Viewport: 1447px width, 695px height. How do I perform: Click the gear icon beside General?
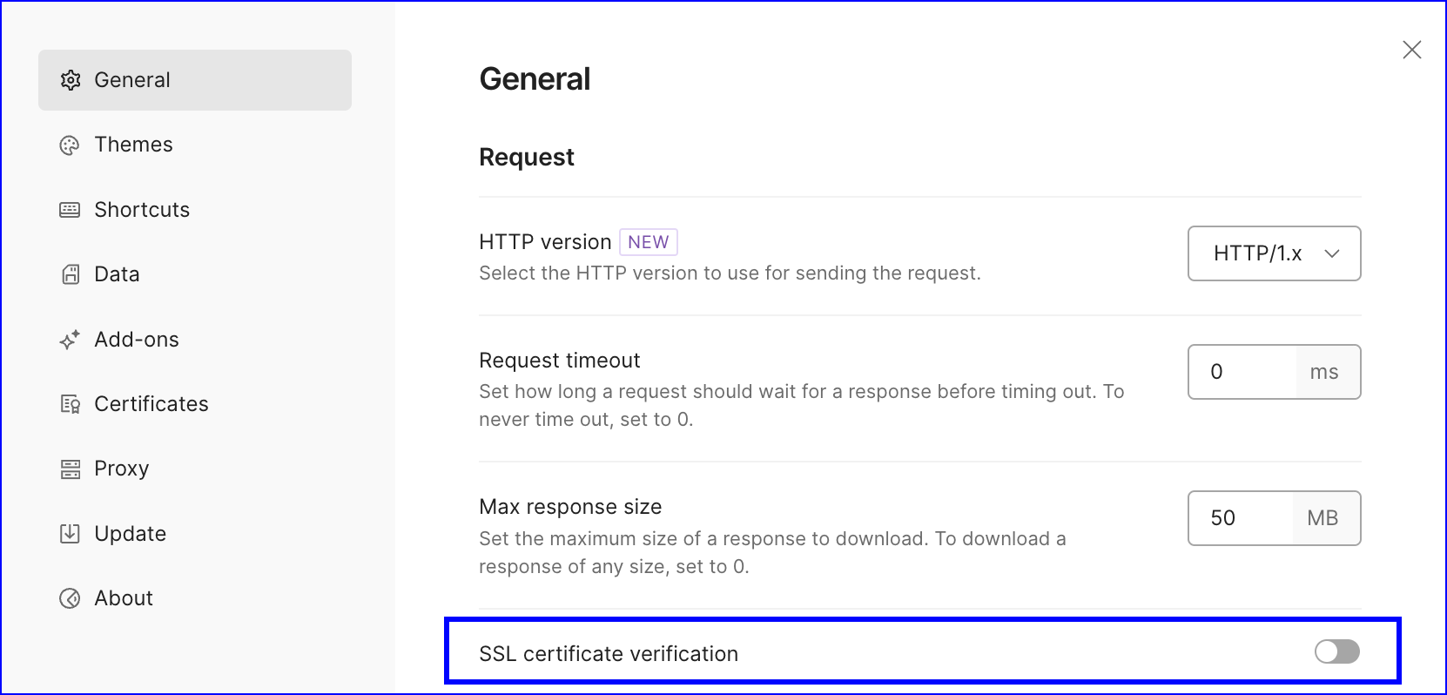pos(71,80)
